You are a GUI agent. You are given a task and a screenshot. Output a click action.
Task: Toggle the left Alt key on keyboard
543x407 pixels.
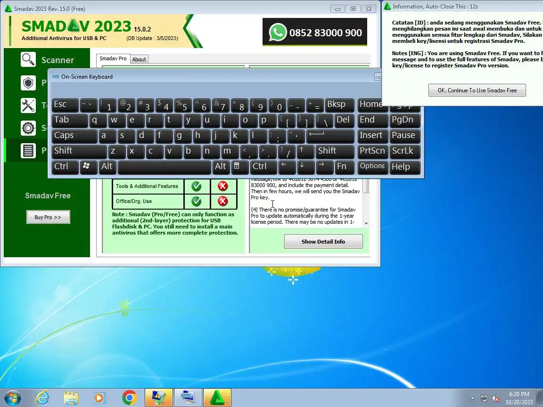tap(107, 167)
